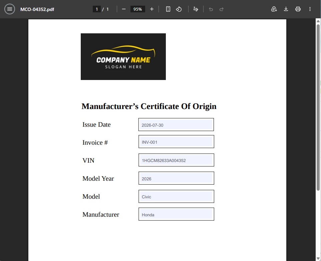The width and height of the screenshot is (321, 261).
Task: Click the VIN label
Action: 88,161
